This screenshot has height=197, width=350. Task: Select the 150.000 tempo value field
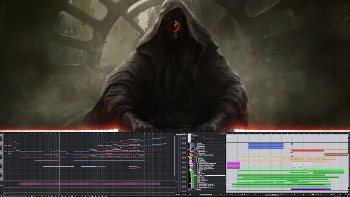pyautogui.click(x=316, y=195)
